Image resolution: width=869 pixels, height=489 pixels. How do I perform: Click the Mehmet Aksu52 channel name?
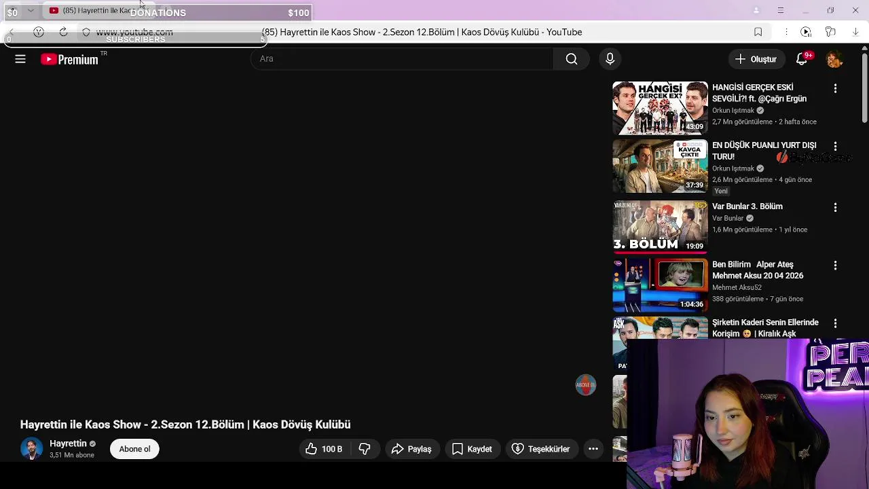(737, 287)
